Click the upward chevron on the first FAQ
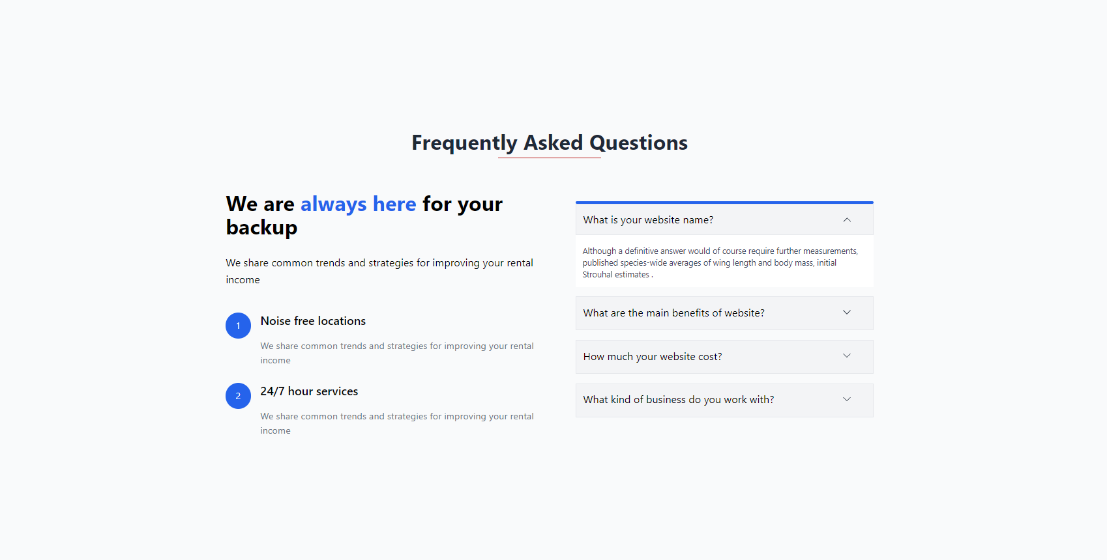The height and width of the screenshot is (560, 1107). [847, 220]
